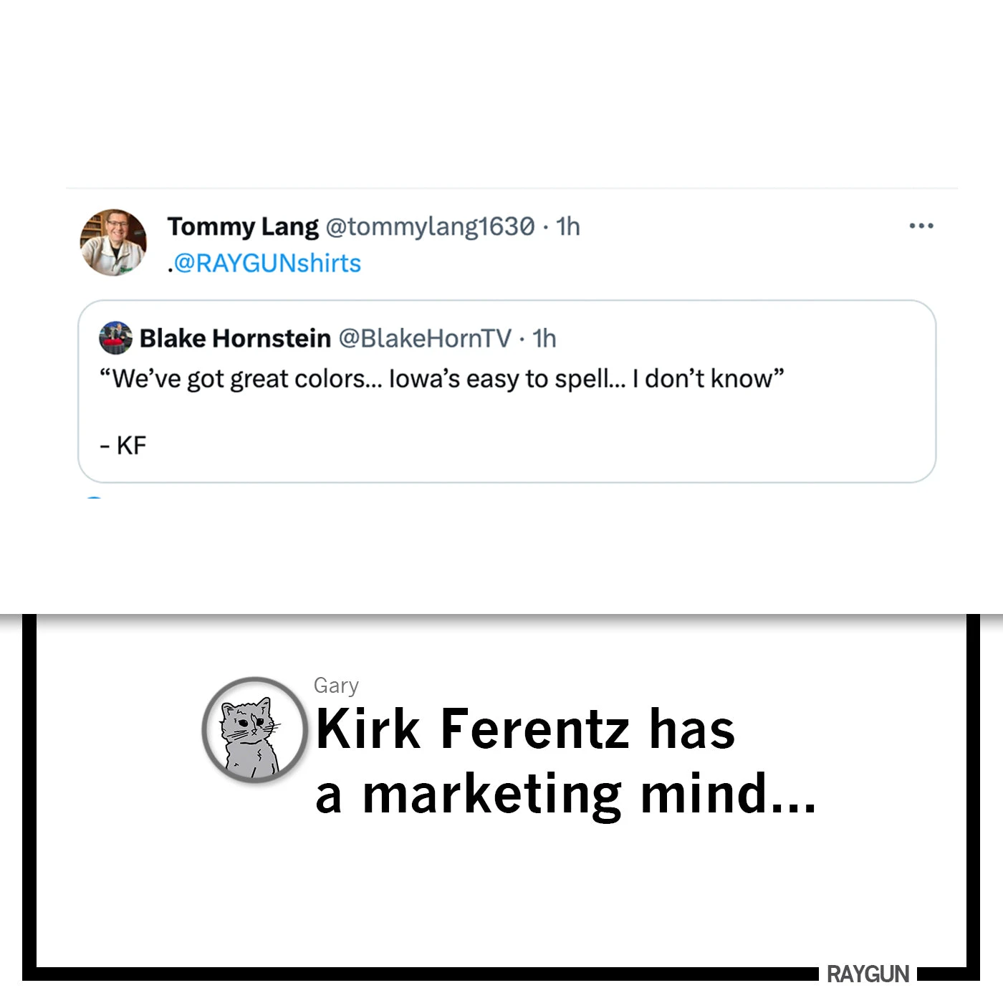This screenshot has width=1003, height=1003.
Task: Click the @tommylang1630 handle
Action: (430, 226)
